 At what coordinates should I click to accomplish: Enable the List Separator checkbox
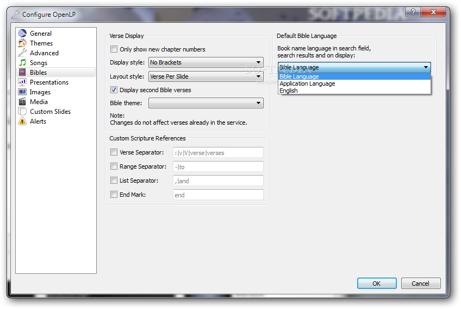coord(114,181)
